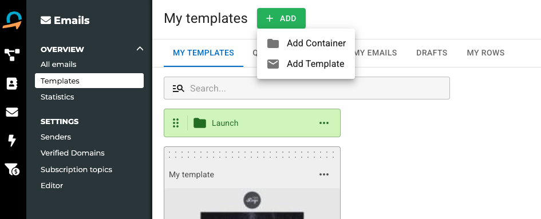Click the green Add button
Viewport: 541px width, 219px height.
pos(281,18)
